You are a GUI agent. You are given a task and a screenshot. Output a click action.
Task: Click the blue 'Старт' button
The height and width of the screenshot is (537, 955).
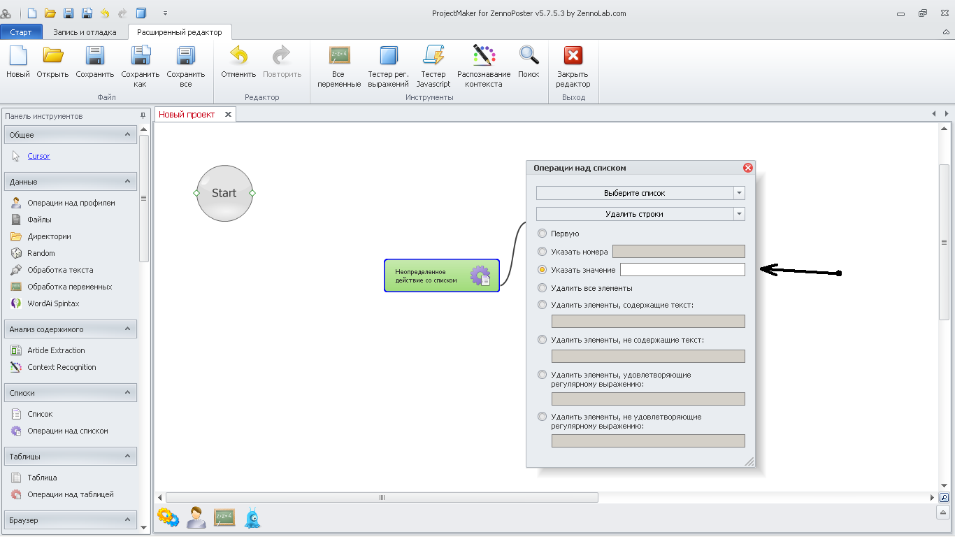(21, 32)
